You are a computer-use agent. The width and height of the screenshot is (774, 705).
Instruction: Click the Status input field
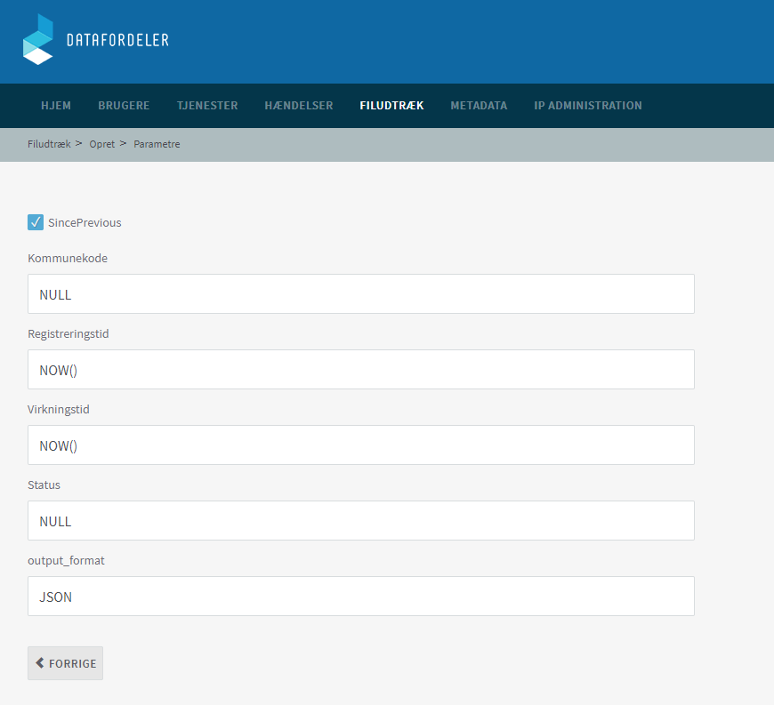coord(360,521)
